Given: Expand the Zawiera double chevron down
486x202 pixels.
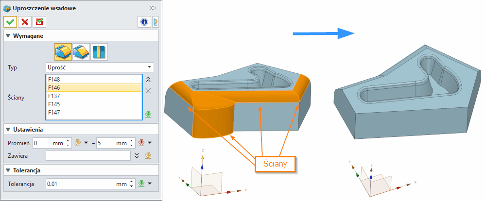Looking at the screenshot, I should tap(137, 155).
